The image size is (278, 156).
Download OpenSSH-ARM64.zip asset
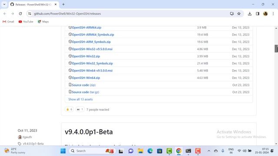(86, 27)
